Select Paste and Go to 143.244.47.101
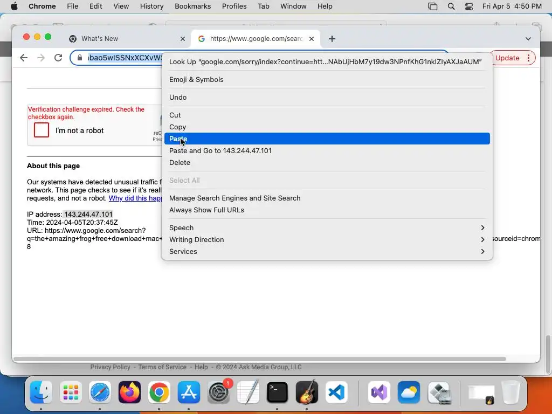This screenshot has width=552, height=414. pyautogui.click(x=327, y=151)
